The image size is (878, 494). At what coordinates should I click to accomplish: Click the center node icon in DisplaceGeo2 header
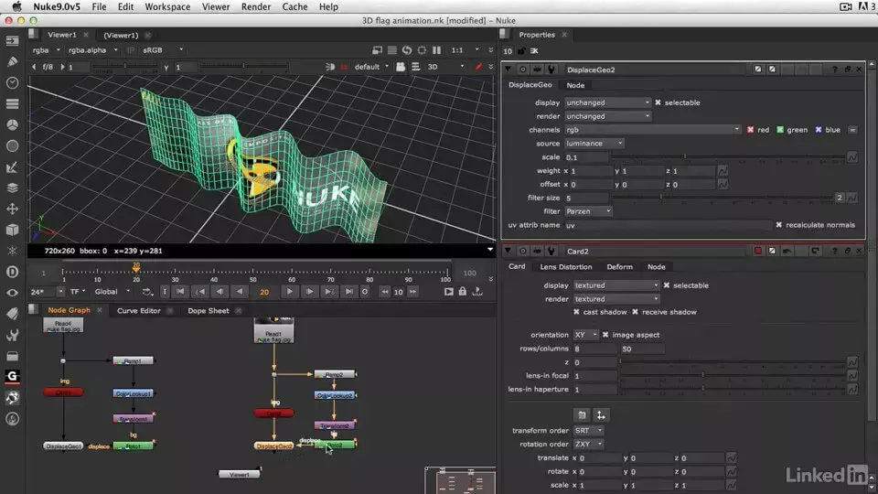523,70
